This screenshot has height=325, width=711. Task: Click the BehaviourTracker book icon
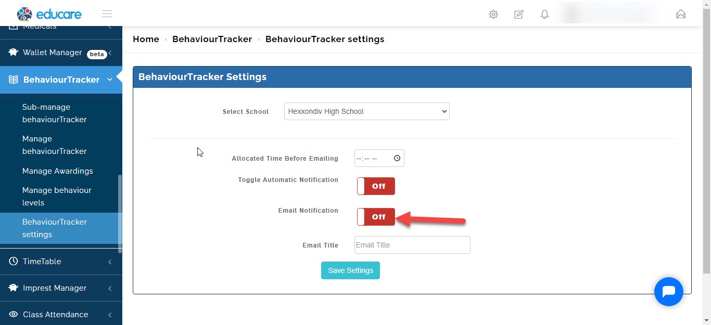tap(14, 80)
